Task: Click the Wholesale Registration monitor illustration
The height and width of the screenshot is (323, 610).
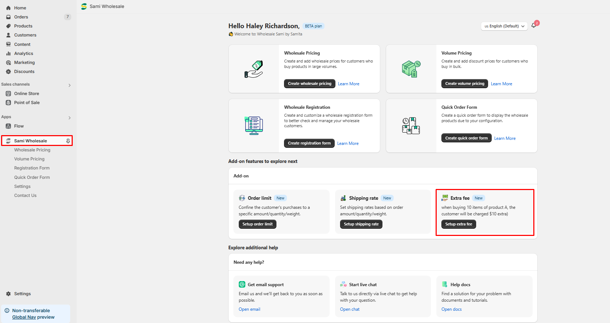Action: pyautogui.click(x=254, y=126)
